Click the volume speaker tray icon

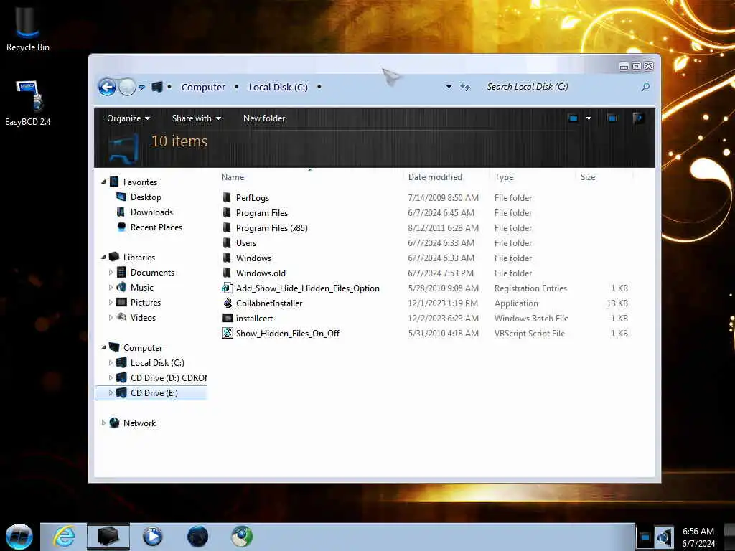pyautogui.click(x=664, y=537)
